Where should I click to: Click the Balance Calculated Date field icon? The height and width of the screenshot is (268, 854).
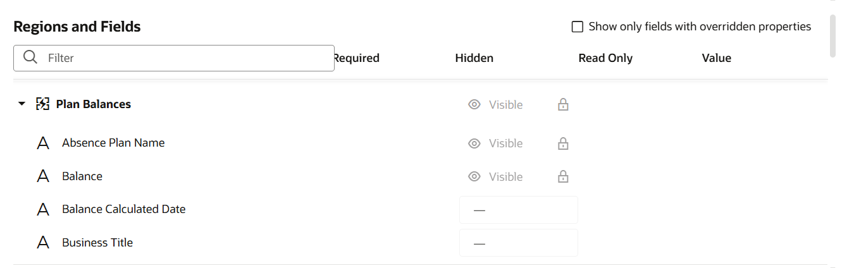coord(43,209)
